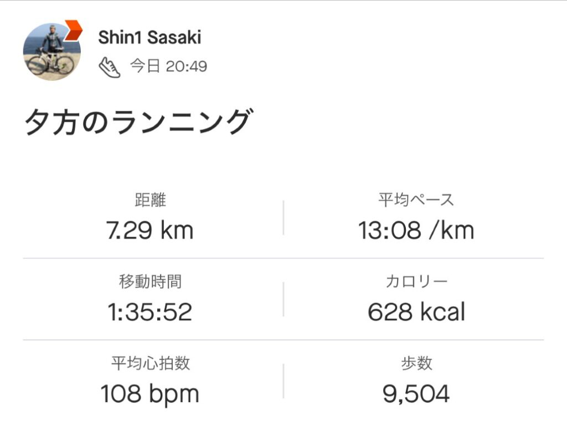Click the 108 bpm heart rate value

pyautogui.click(x=150, y=394)
